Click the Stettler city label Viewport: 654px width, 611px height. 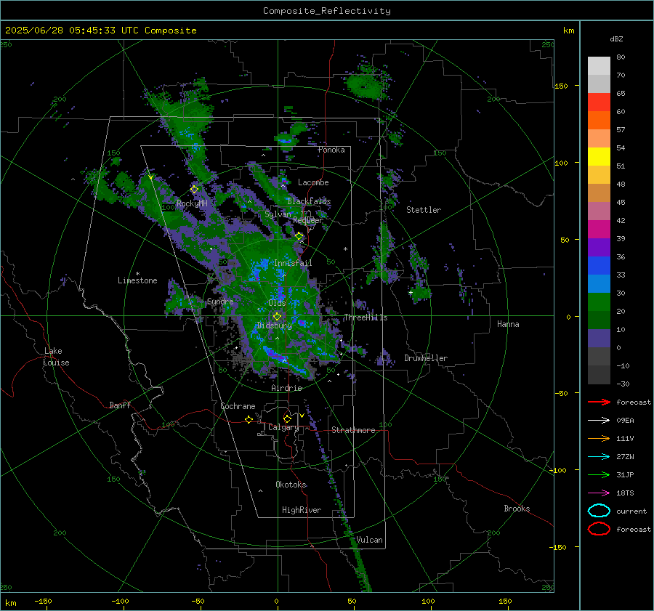(x=424, y=210)
